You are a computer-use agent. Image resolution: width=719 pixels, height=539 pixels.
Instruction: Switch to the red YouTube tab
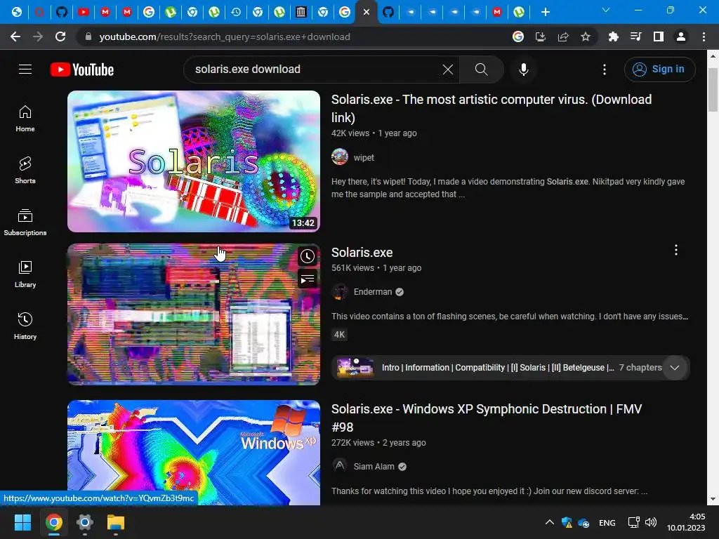[83, 13]
